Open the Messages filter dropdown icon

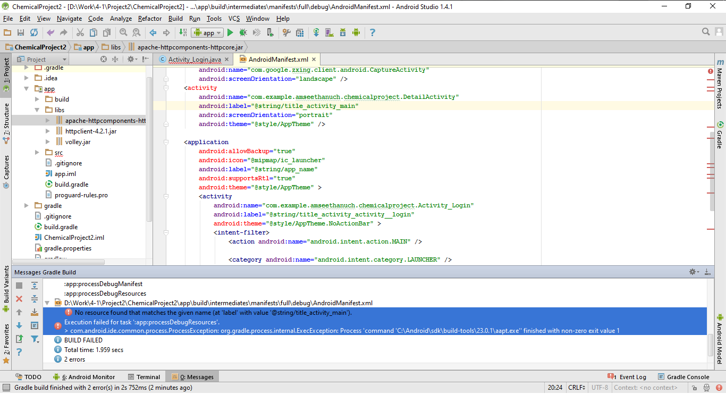pos(35,339)
